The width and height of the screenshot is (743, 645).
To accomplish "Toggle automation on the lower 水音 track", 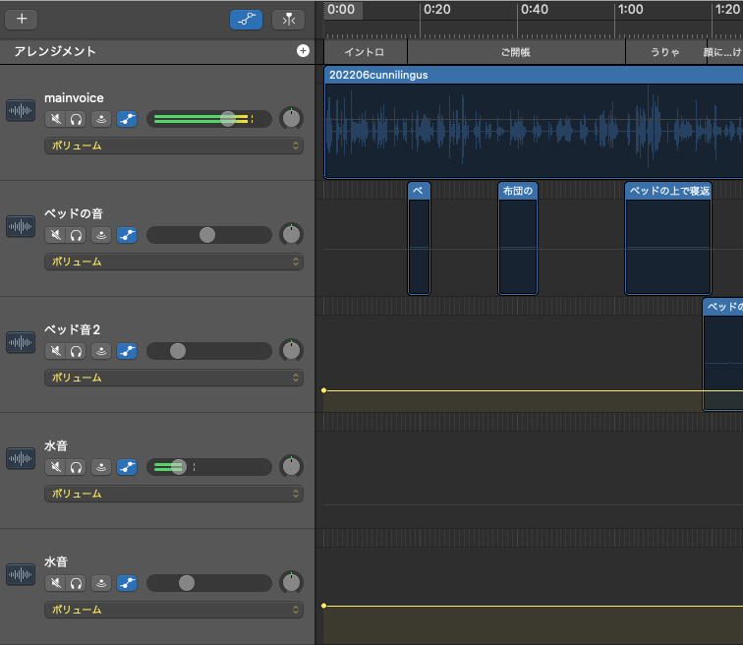I will point(127,583).
